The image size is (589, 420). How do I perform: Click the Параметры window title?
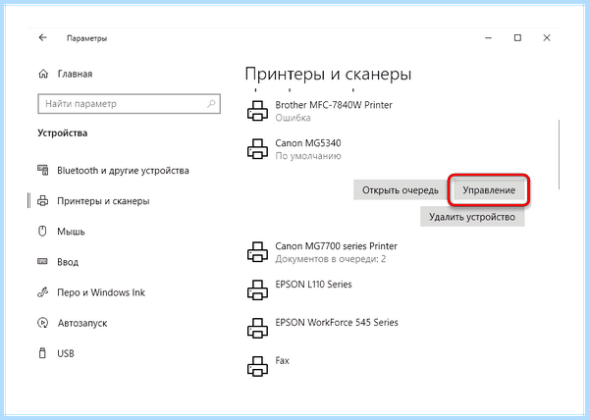[86, 38]
